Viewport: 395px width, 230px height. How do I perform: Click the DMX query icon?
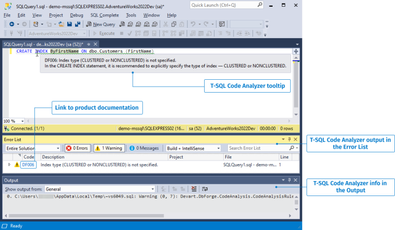(x=138, y=24)
